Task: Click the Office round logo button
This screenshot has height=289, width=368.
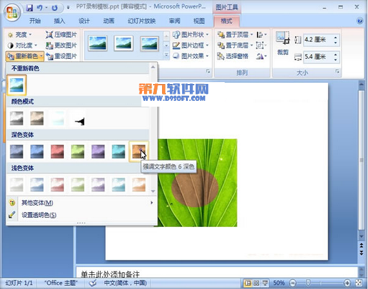Action: [x=12, y=12]
